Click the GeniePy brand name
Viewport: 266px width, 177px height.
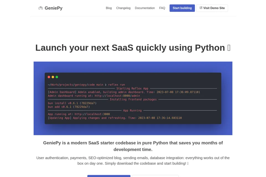pos(53,8)
